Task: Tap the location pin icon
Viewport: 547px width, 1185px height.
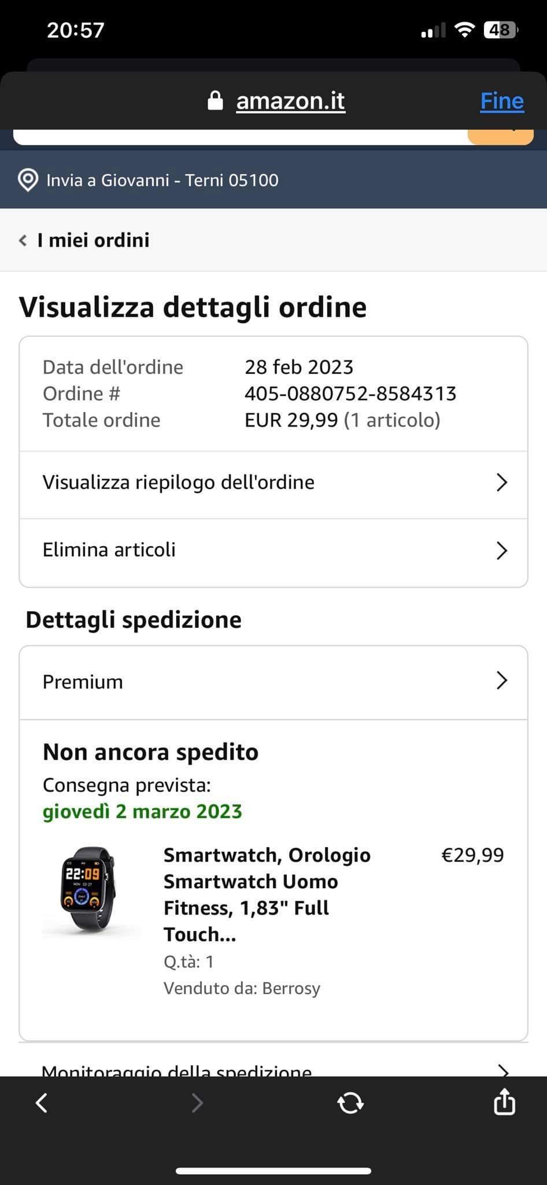Action: point(28,180)
